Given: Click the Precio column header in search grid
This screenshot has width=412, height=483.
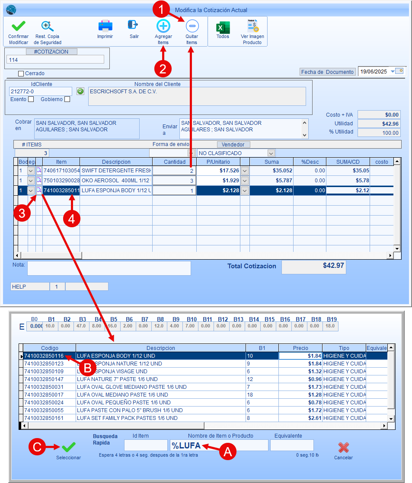Looking at the screenshot, I should click(300, 348).
